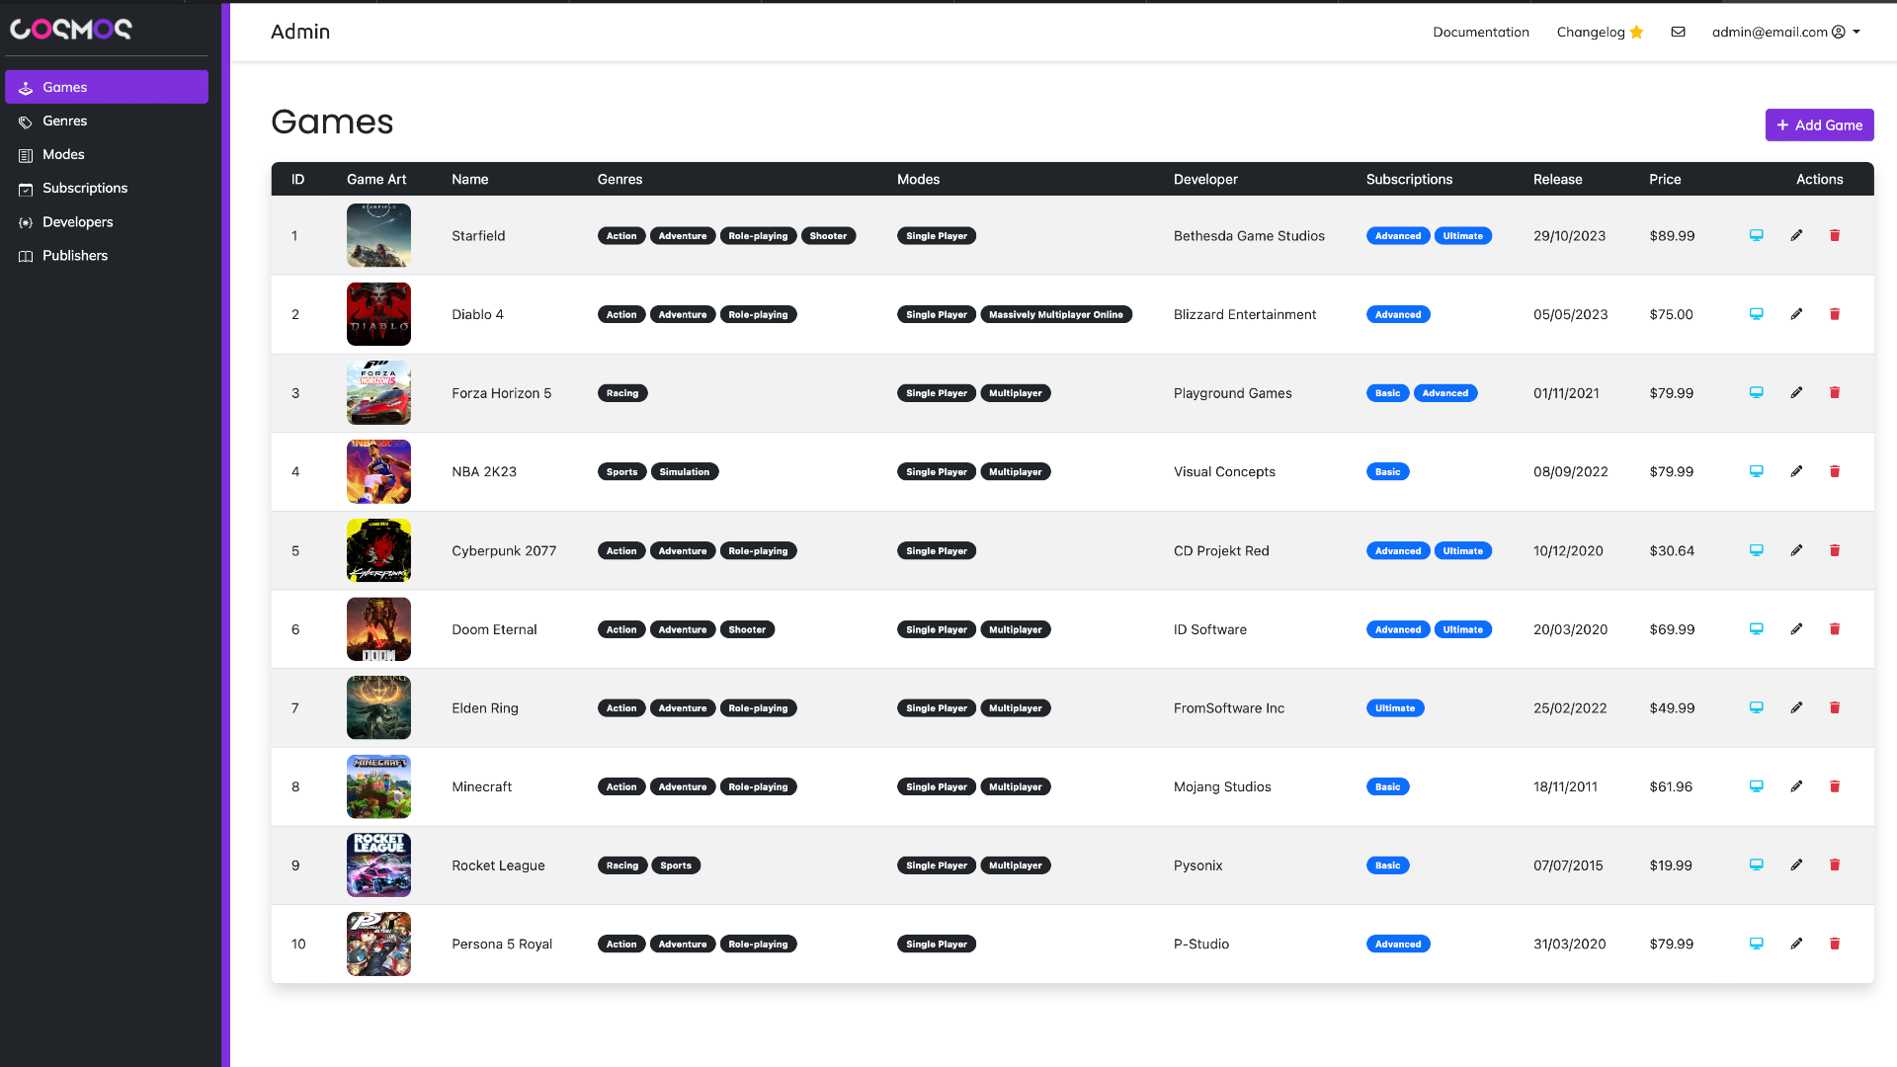Image resolution: width=1897 pixels, height=1067 pixels.
Task: Click the $30.64 price cell
Action: coord(1672,550)
